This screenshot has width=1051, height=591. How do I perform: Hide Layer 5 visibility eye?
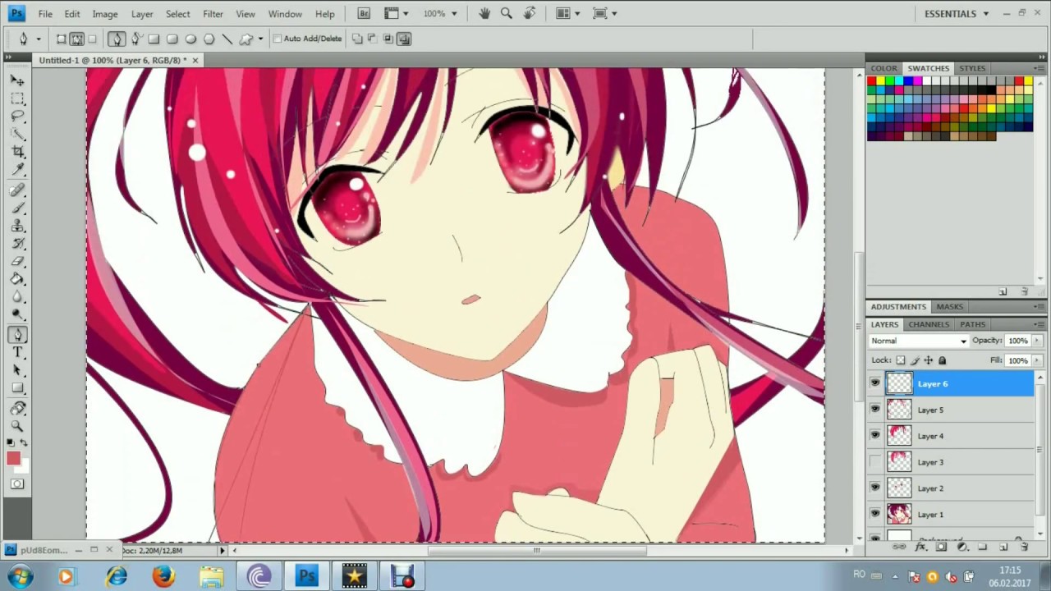[x=875, y=410]
